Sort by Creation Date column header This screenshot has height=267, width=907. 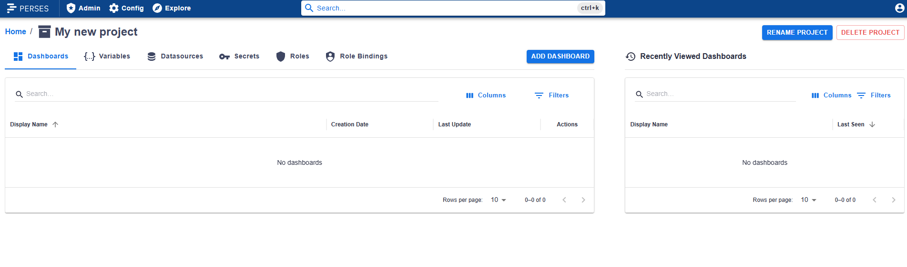coord(349,124)
